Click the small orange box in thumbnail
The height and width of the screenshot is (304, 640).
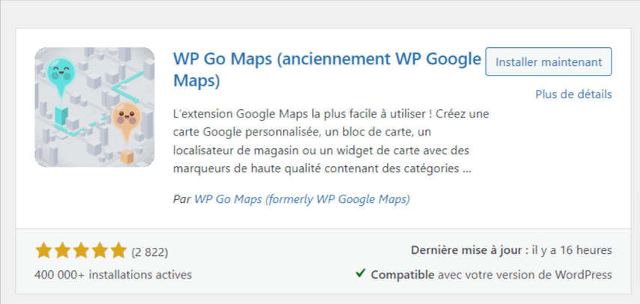[129, 155]
